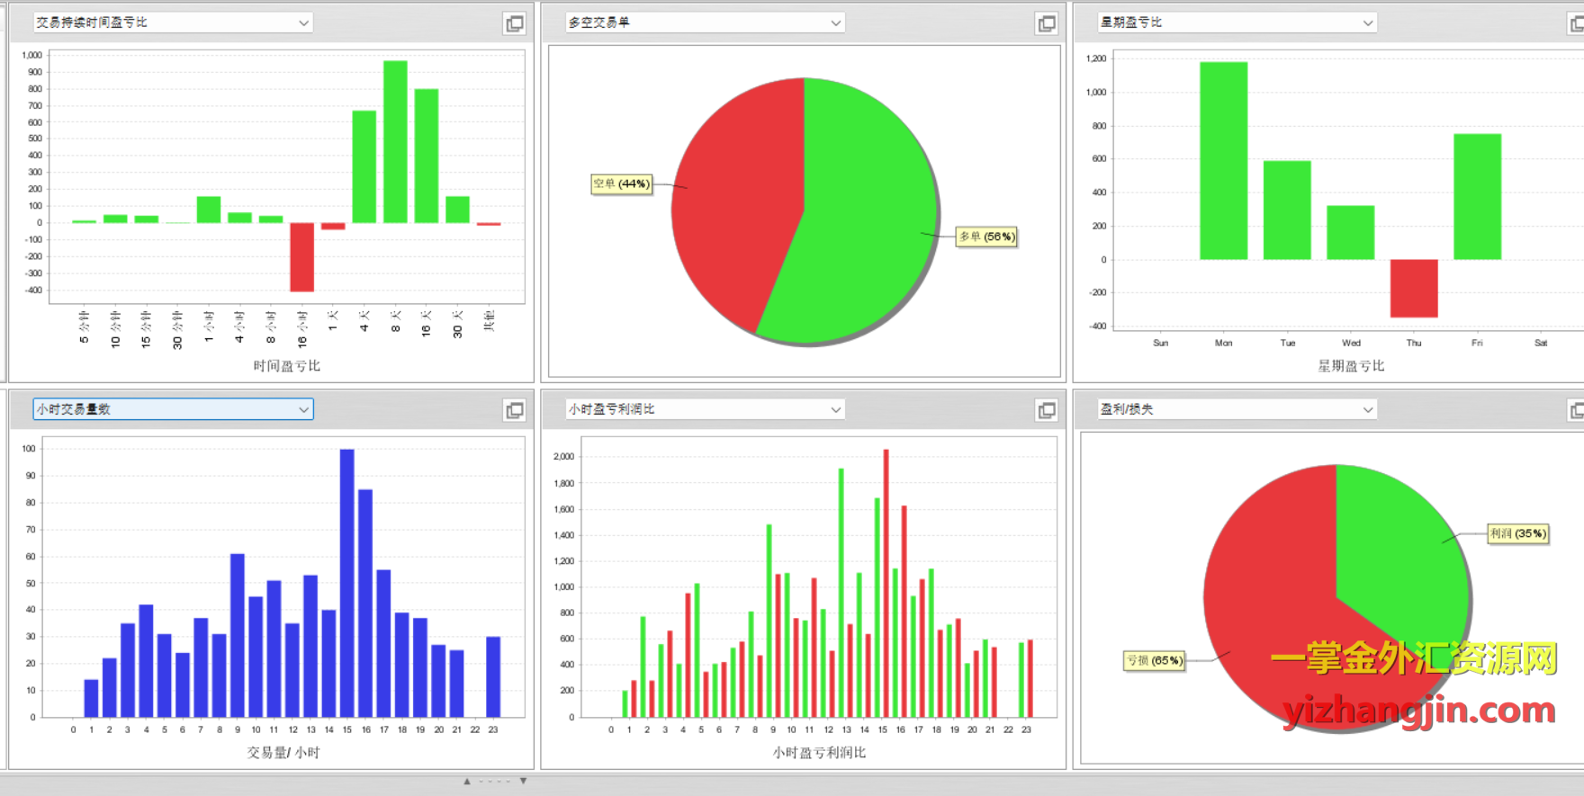Click the up arrow on bottom splitter
This screenshot has width=1584, height=796.
(467, 782)
